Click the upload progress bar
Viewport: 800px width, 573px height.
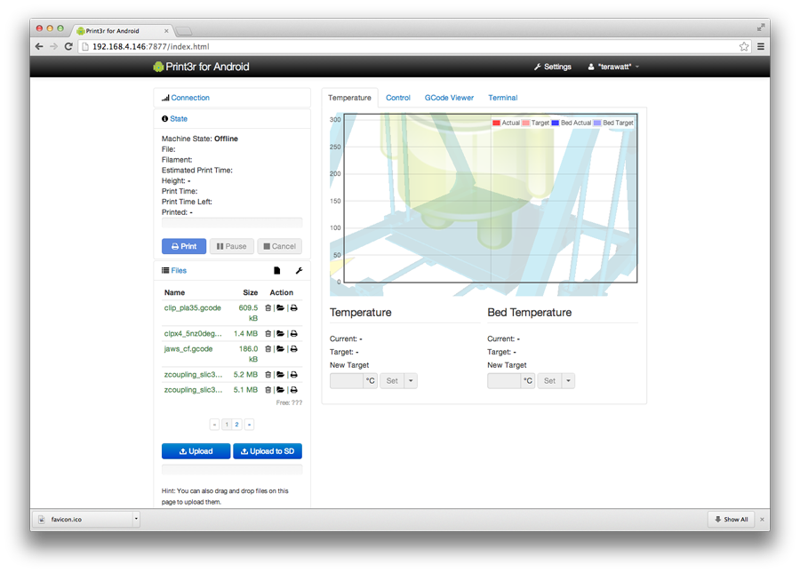(232, 469)
